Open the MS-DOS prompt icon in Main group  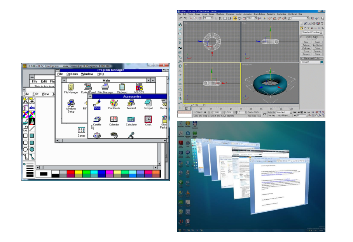tap(139, 89)
